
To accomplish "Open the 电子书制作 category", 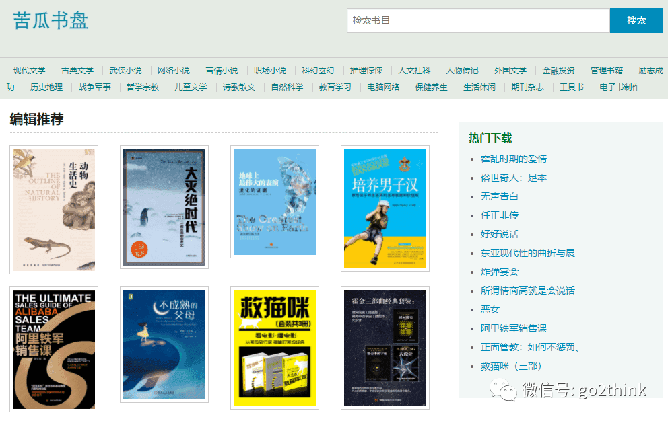I will pyautogui.click(x=620, y=87).
